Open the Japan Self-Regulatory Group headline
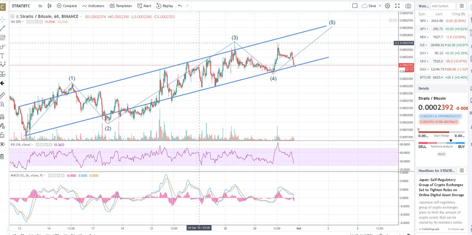The image size is (472, 235). (x=441, y=188)
